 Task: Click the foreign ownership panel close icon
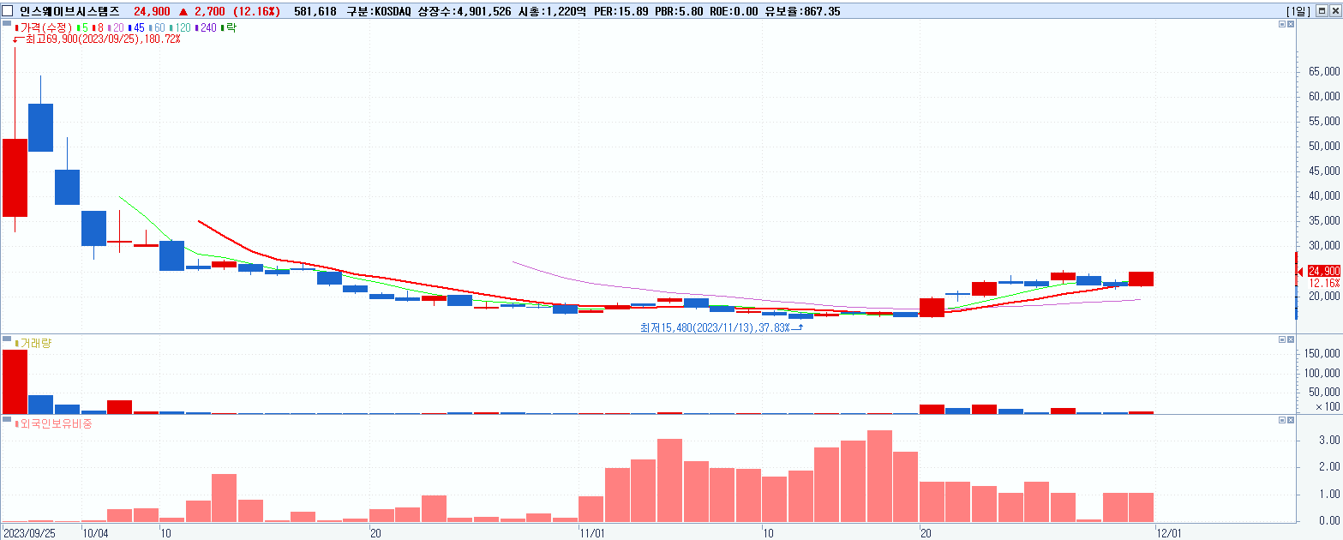[x=1292, y=420]
